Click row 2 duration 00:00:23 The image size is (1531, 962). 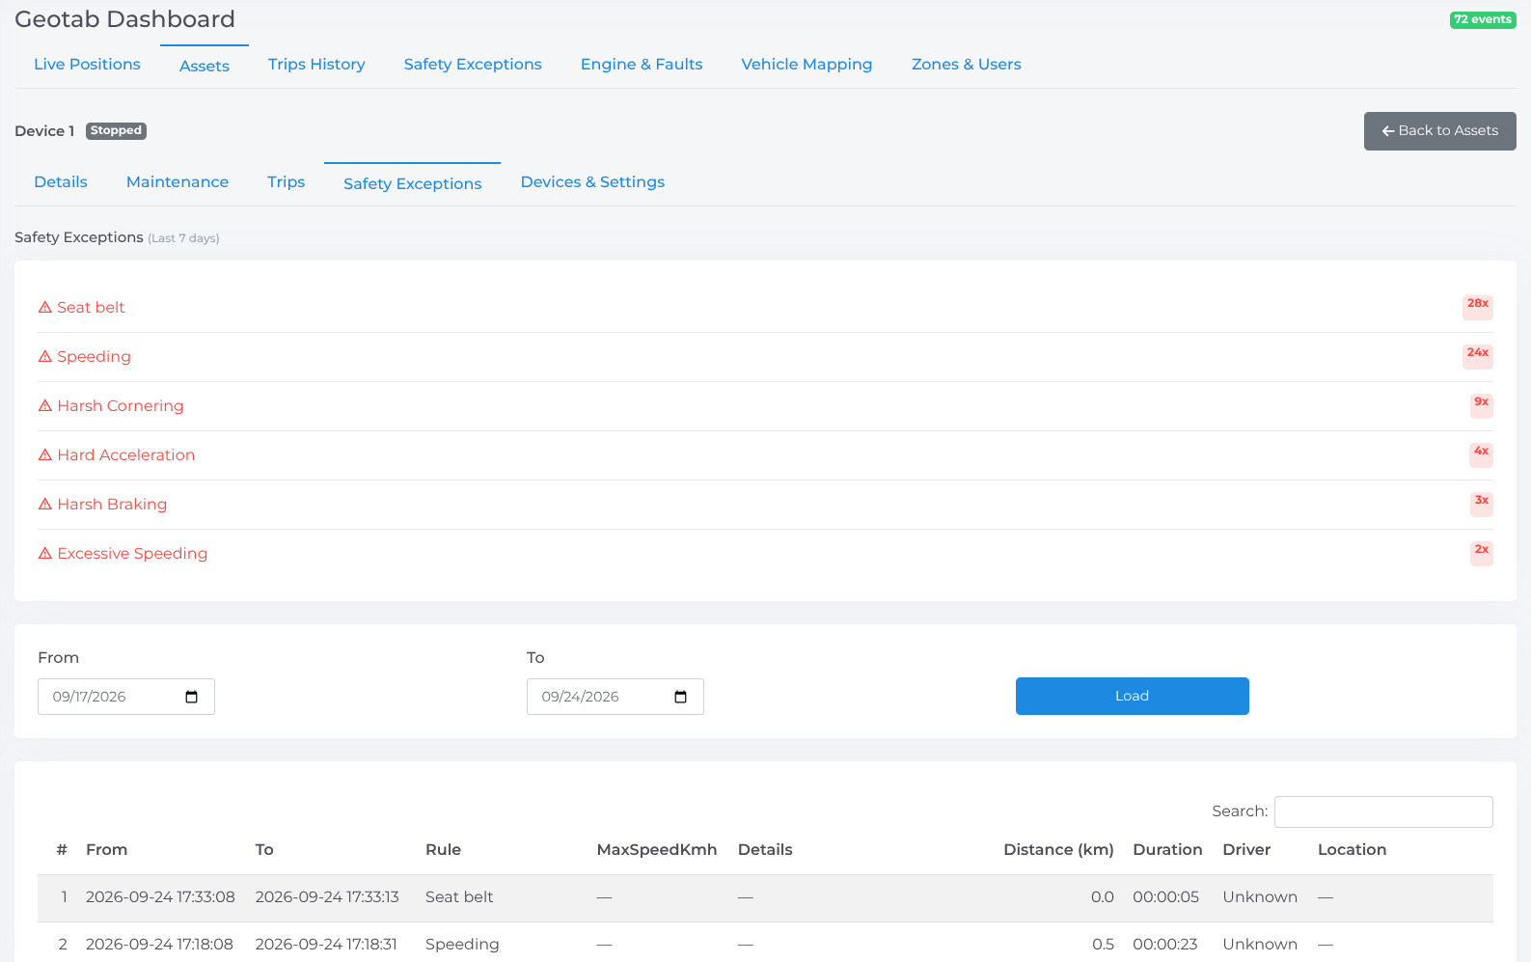[x=1164, y=944]
